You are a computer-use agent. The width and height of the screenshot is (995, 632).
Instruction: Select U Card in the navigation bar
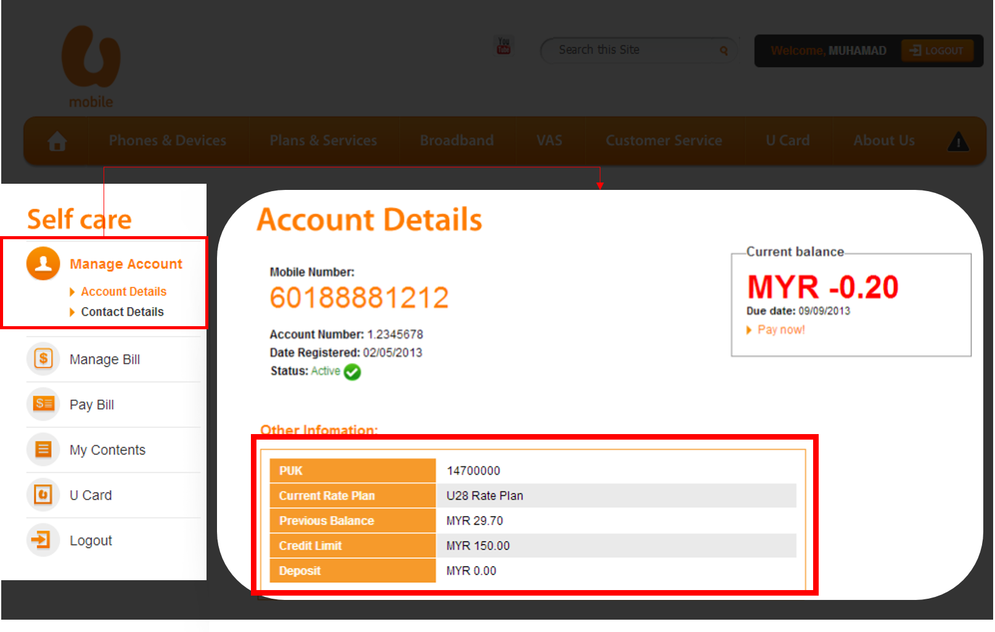click(788, 141)
